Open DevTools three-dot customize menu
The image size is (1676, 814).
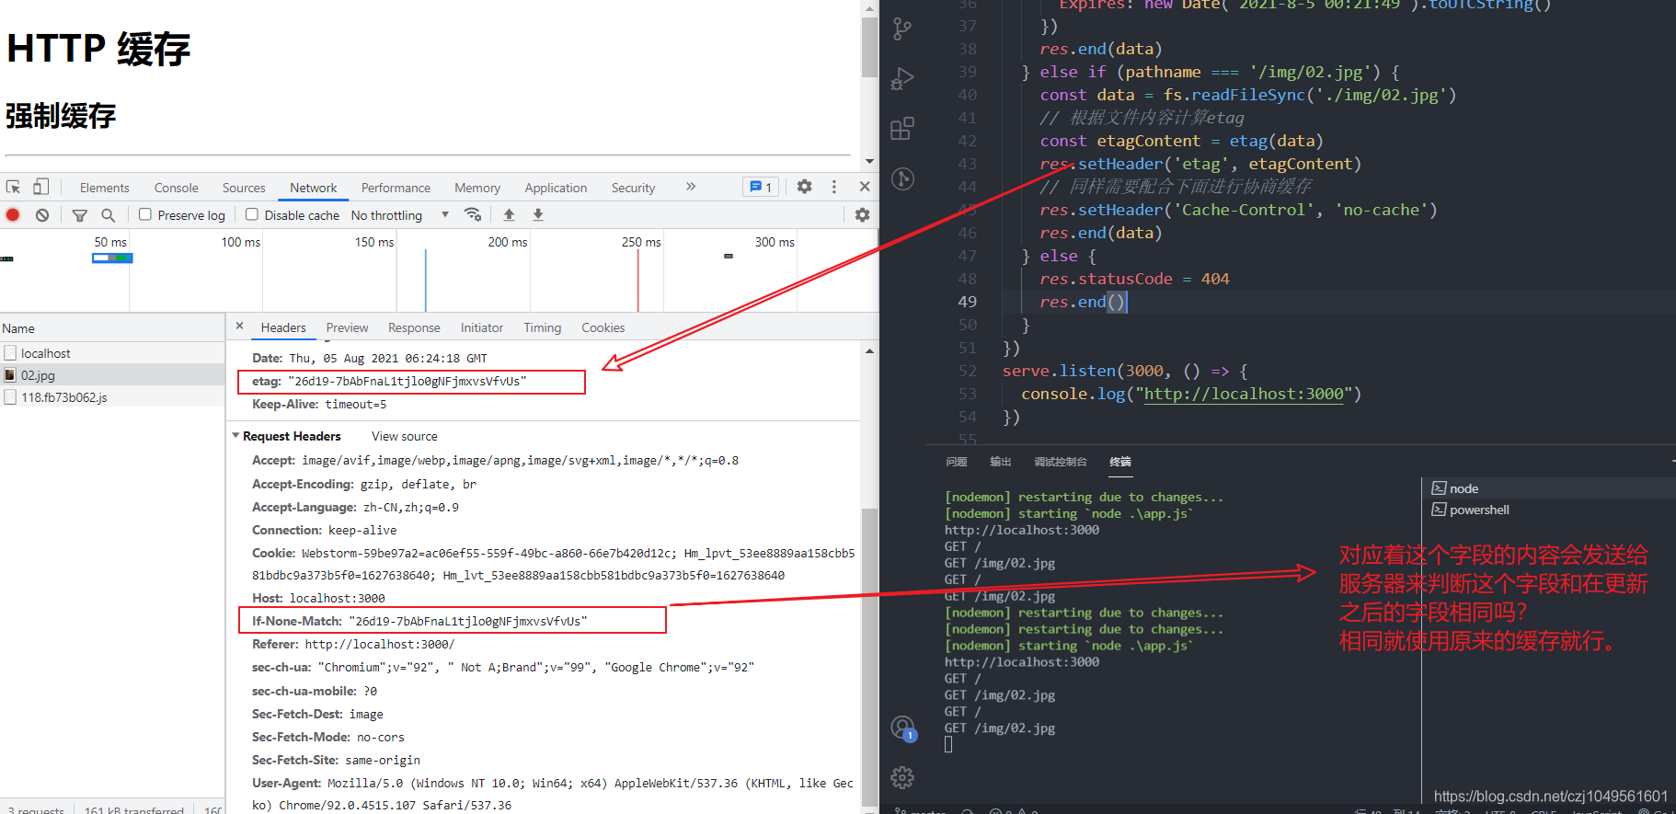(834, 187)
